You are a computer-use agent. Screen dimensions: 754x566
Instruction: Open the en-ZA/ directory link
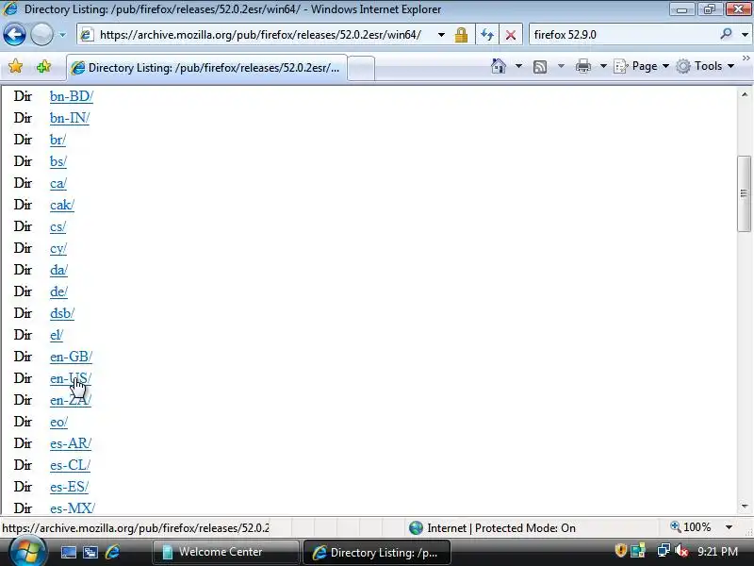click(70, 400)
